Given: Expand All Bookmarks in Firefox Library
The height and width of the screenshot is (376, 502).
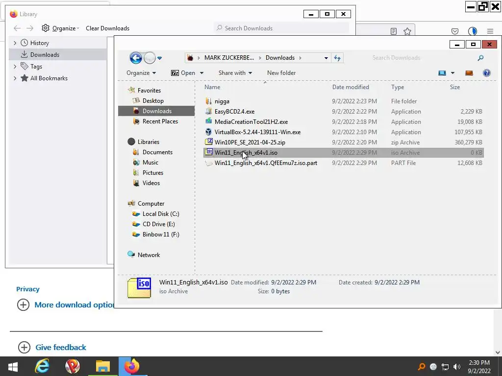Looking at the screenshot, I should (x=15, y=78).
